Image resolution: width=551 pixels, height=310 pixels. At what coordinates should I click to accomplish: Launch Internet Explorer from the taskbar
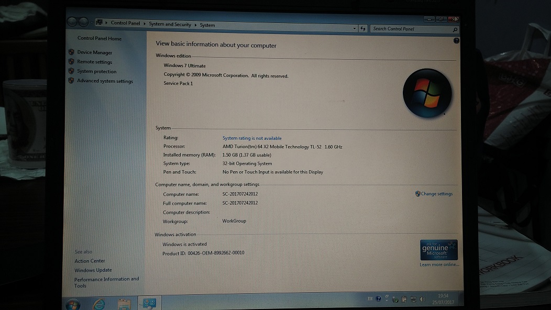(99, 304)
